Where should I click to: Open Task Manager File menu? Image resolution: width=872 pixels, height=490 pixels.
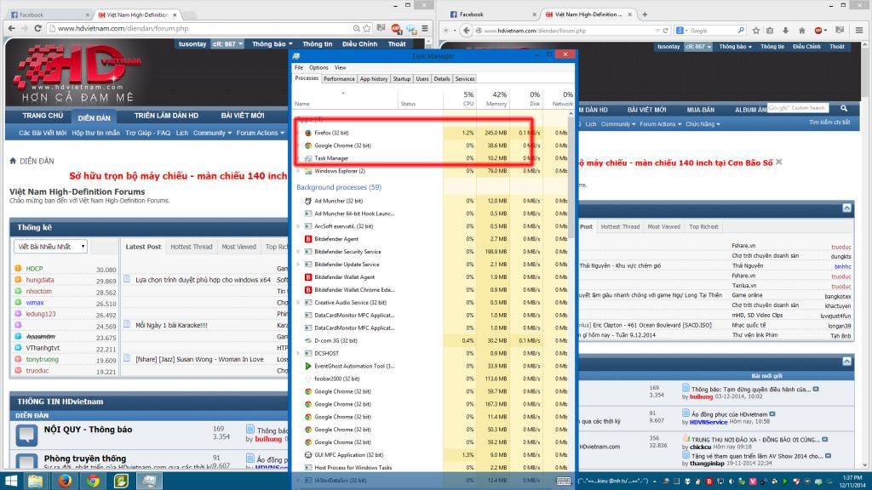[x=299, y=67]
